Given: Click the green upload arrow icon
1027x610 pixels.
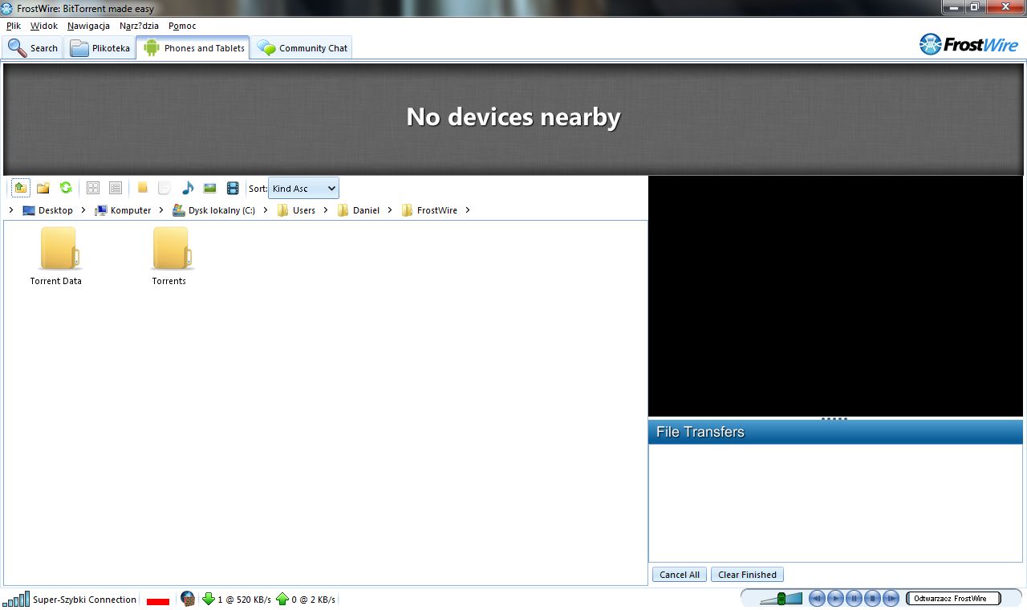Looking at the screenshot, I should pyautogui.click(x=282, y=599).
